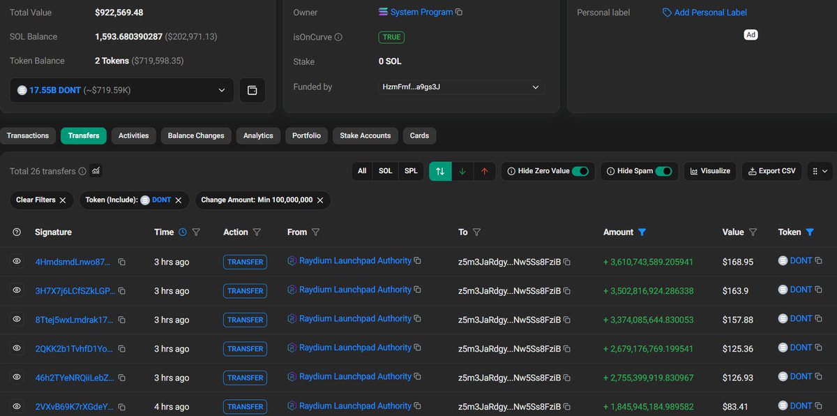Copy the System Program owner address

pyautogui.click(x=459, y=13)
